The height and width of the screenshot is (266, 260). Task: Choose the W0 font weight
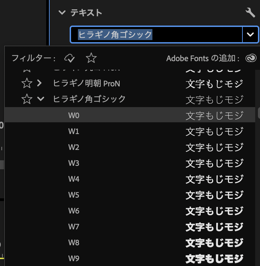point(130,115)
